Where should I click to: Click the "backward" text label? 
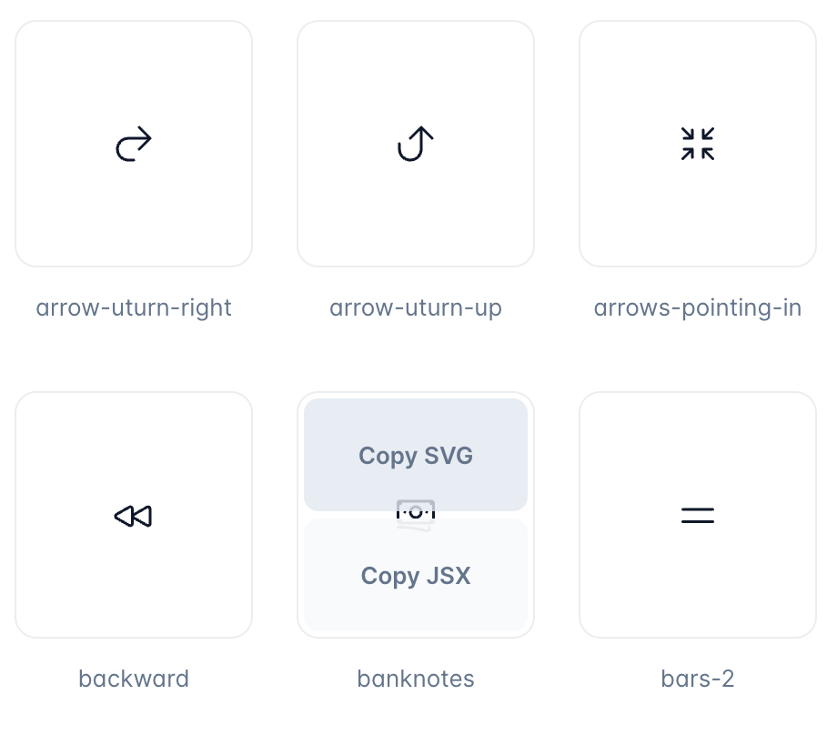tap(134, 679)
